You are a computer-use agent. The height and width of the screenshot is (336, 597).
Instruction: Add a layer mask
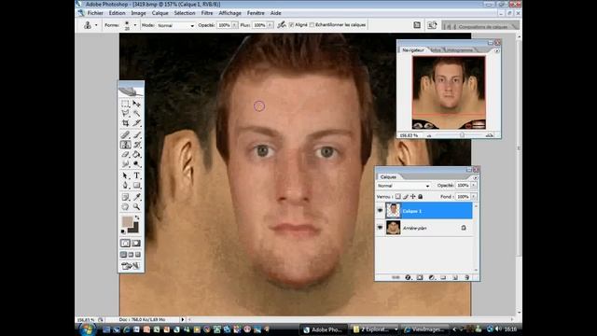(420, 277)
